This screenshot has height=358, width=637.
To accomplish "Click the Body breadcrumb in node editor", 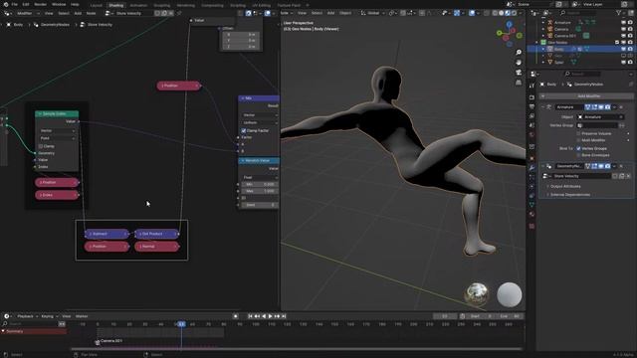I will point(18,25).
